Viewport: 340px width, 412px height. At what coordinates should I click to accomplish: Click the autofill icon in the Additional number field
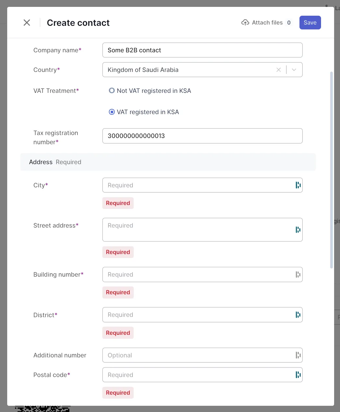(x=298, y=355)
